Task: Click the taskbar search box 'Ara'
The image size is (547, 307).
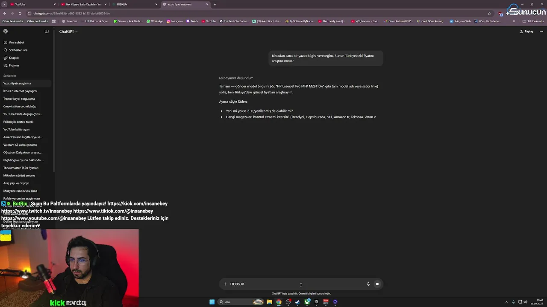Action: tap(241, 302)
